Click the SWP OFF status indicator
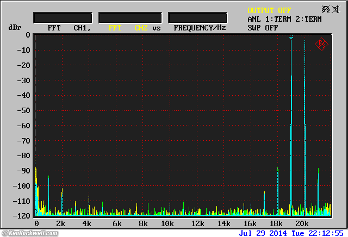This screenshot has width=348, height=237. (x=263, y=27)
